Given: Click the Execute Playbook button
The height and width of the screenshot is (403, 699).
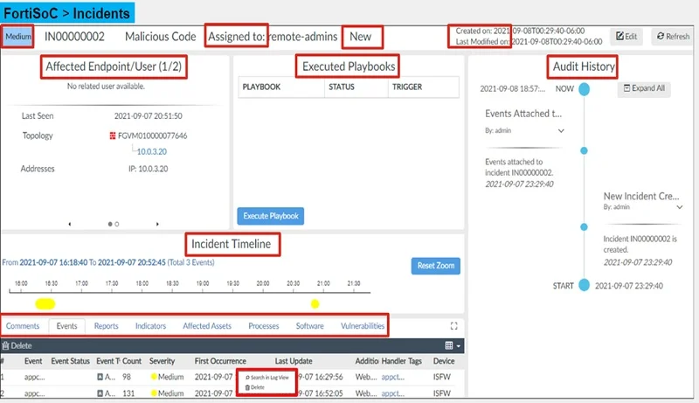Looking at the screenshot, I should [x=271, y=216].
